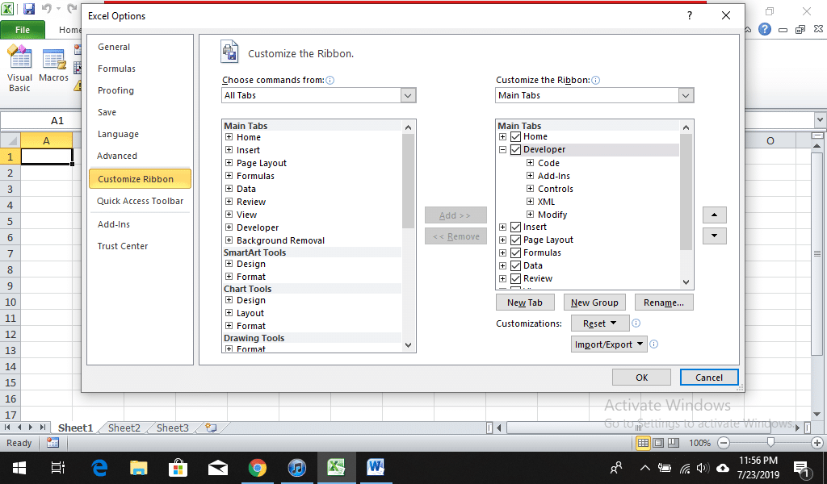Image resolution: width=827 pixels, height=484 pixels.
Task: Click zoom in plus button
Action: 817,443
